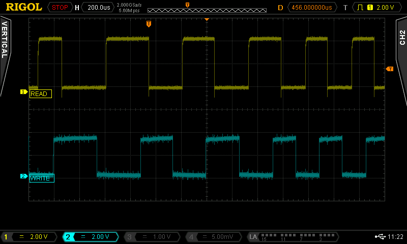The height and width of the screenshot is (244, 407).
Task: Click the channel 1 ground level marker
Action: pyautogui.click(x=24, y=92)
